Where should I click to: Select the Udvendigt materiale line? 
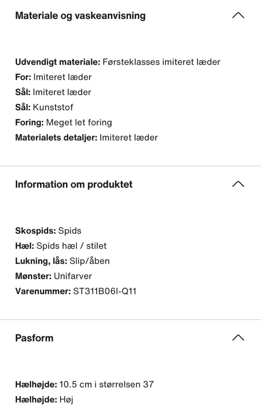117,62
